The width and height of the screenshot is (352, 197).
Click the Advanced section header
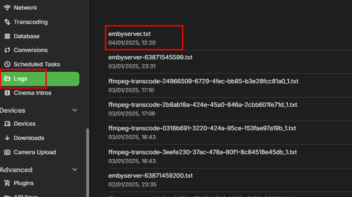click(x=16, y=170)
